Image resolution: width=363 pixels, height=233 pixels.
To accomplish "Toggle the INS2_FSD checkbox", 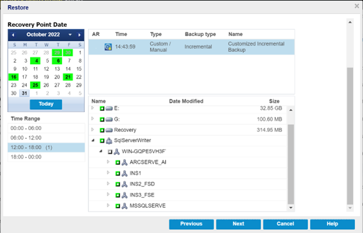I will tap(118, 184).
